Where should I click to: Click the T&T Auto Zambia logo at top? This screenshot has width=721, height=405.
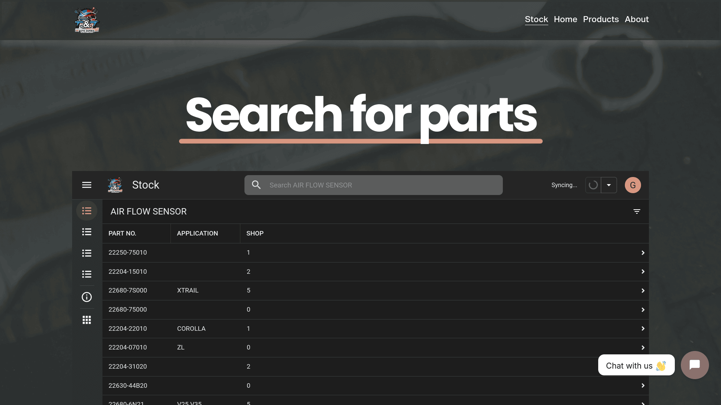point(87,20)
